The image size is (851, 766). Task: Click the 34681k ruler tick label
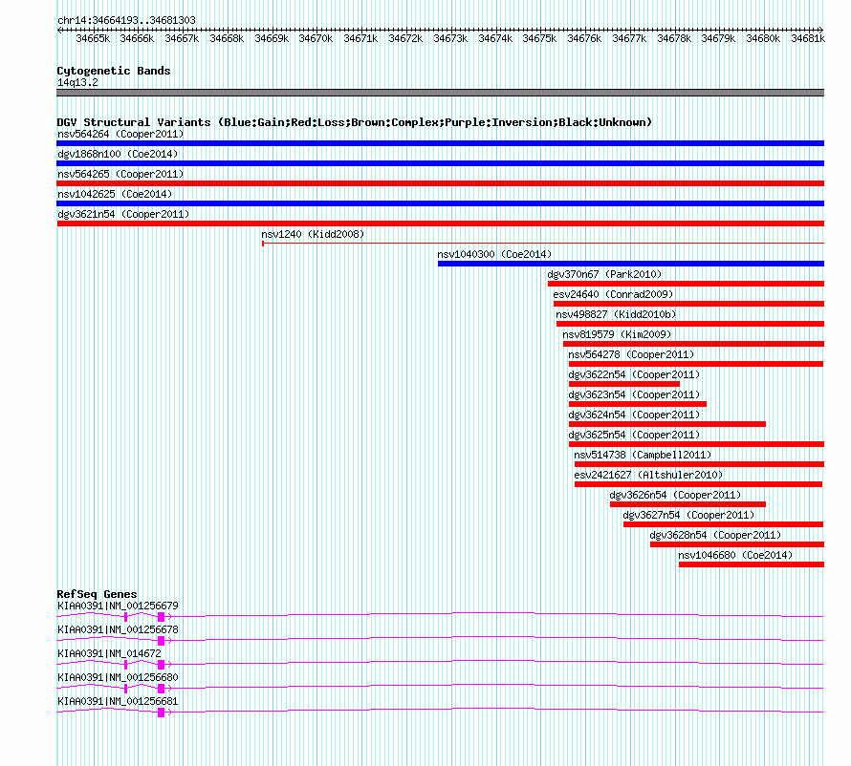click(x=808, y=38)
